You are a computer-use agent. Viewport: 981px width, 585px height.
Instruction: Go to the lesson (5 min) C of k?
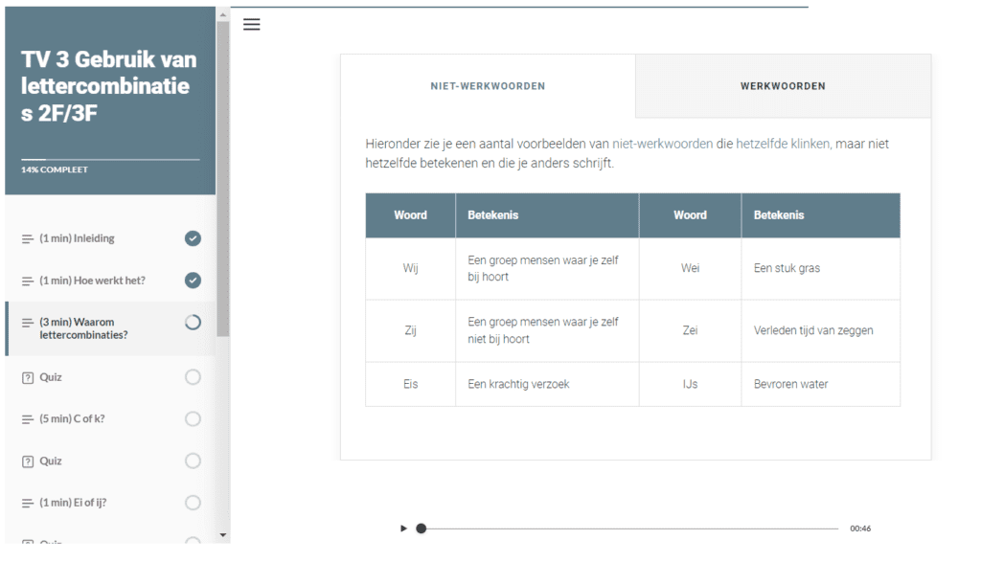tap(110, 418)
